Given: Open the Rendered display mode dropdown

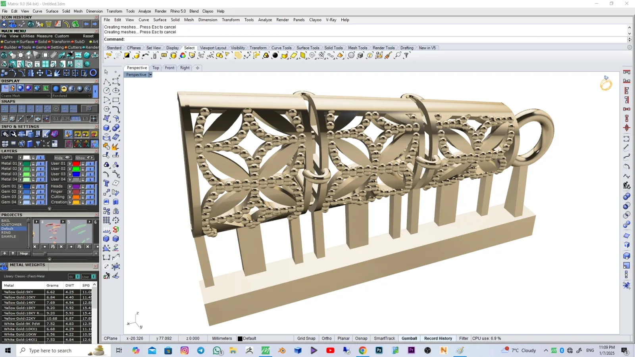Looking at the screenshot, I should click(x=72, y=96).
